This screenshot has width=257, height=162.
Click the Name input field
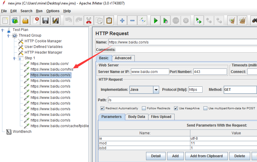click(x=183, y=42)
